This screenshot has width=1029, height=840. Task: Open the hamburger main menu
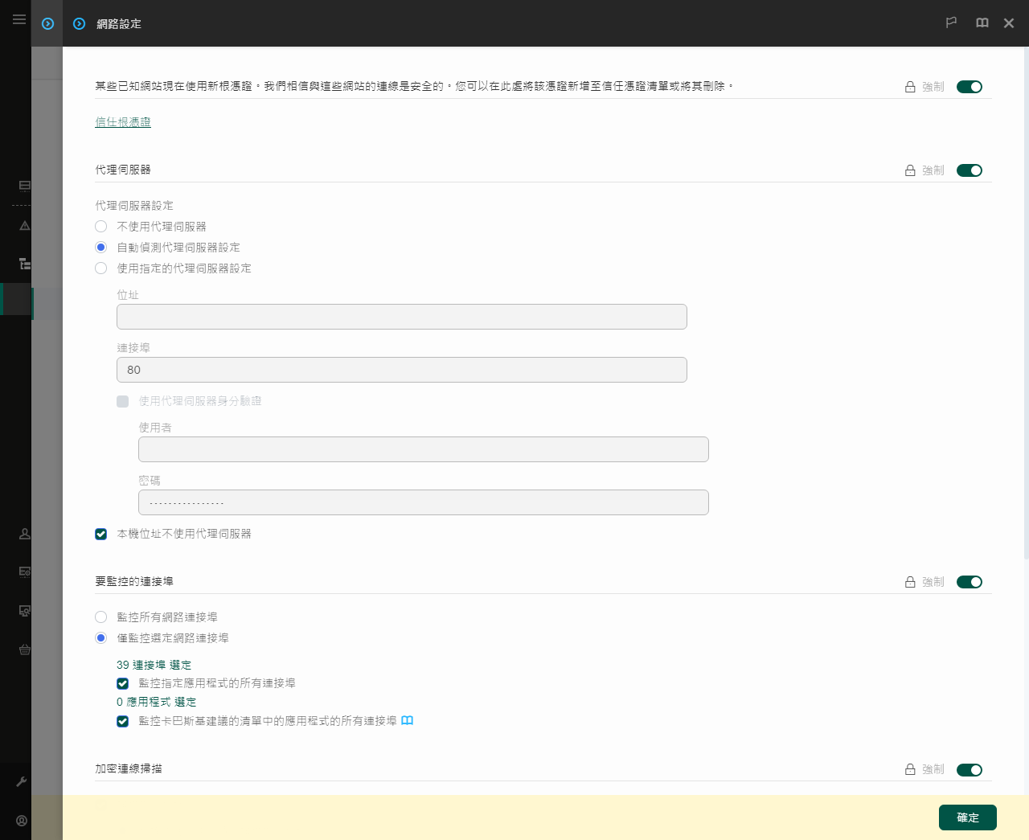coord(19,19)
